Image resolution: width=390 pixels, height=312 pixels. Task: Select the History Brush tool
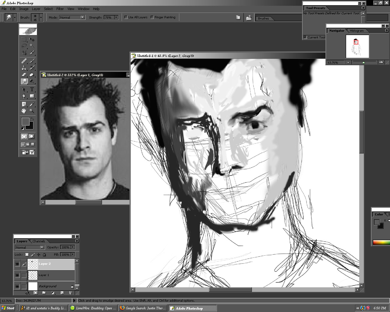(x=32, y=68)
